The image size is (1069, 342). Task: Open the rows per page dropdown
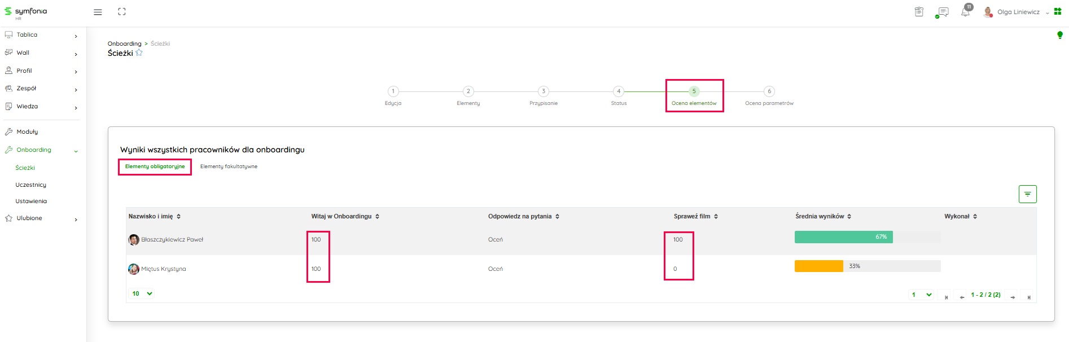click(142, 293)
